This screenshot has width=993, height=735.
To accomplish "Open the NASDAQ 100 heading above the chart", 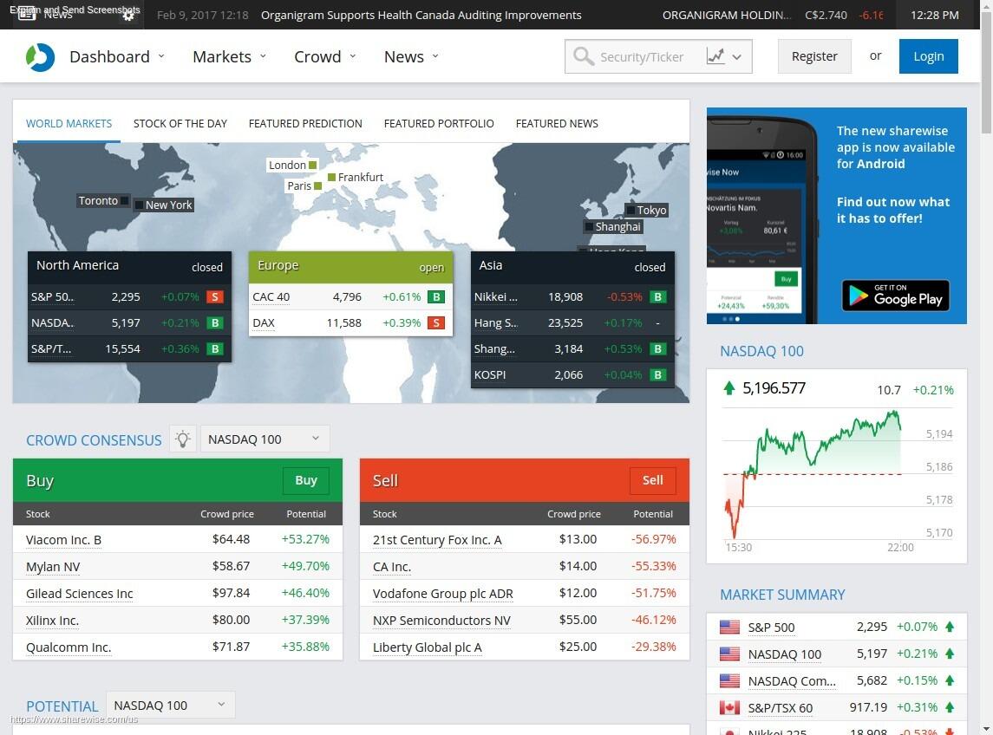I will [x=761, y=351].
